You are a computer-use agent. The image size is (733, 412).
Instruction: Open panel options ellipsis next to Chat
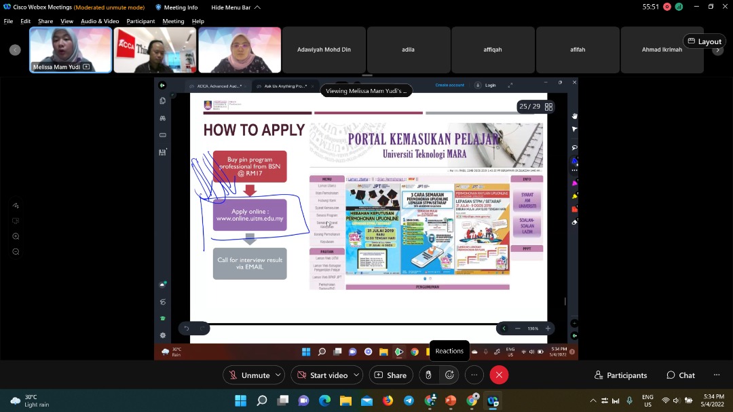pyautogui.click(x=717, y=375)
